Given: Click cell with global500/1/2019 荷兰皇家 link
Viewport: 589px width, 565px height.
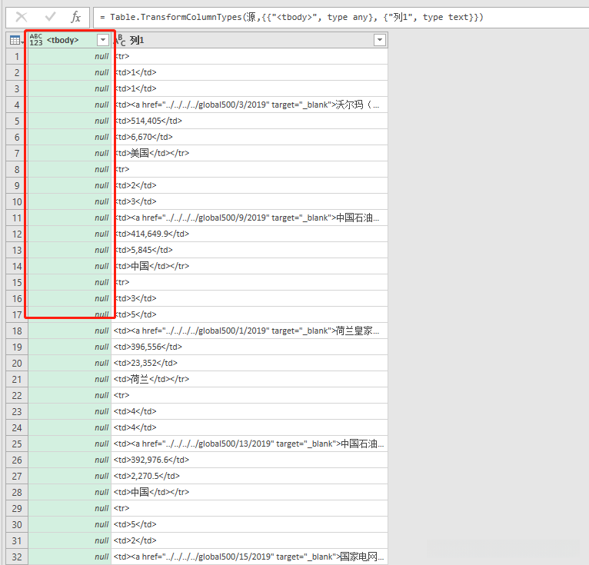Looking at the screenshot, I should [249, 331].
